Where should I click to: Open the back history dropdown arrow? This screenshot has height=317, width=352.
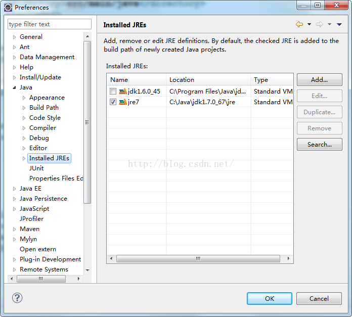click(x=309, y=24)
